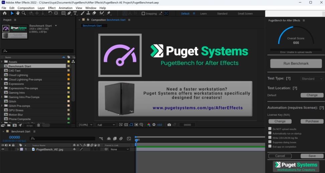The image size is (325, 173).
Task: Open the viewer resolution 'Full' dropdown
Action: pyautogui.click(x=106, y=125)
